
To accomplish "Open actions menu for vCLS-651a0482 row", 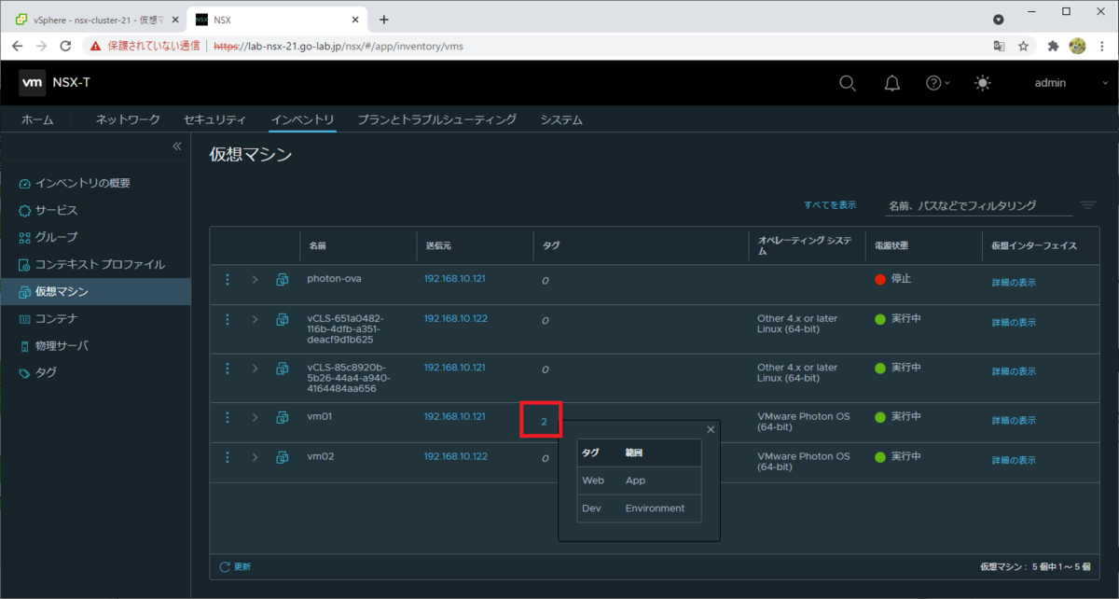I will (x=227, y=319).
